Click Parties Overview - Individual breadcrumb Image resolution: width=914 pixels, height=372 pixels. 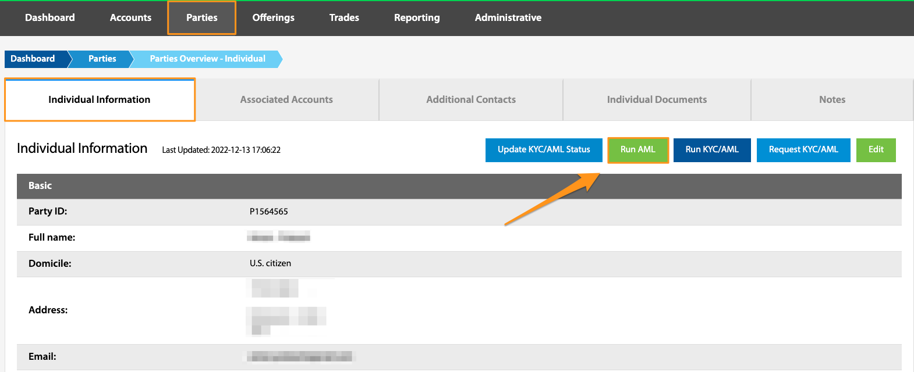[207, 59]
